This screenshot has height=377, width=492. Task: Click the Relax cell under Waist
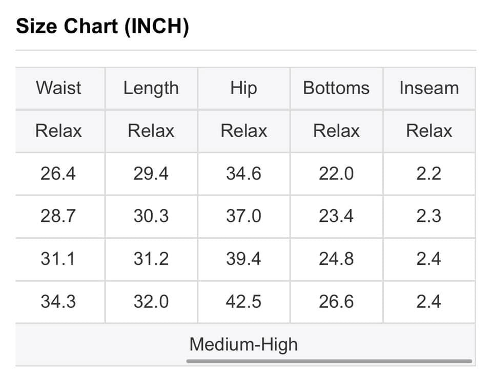tap(58, 131)
